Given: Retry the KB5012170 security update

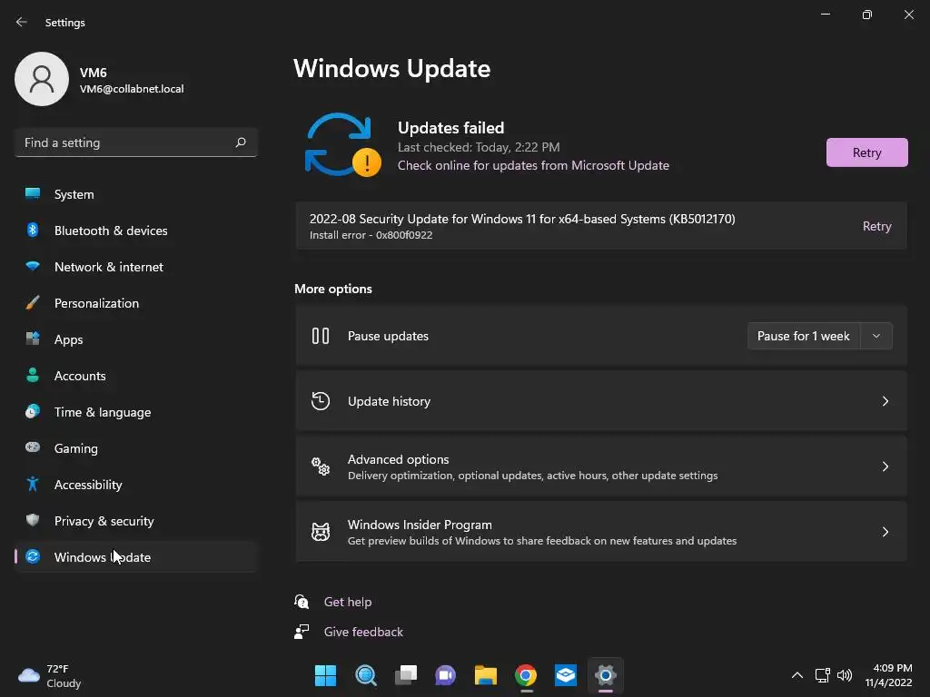Looking at the screenshot, I should pos(876,226).
